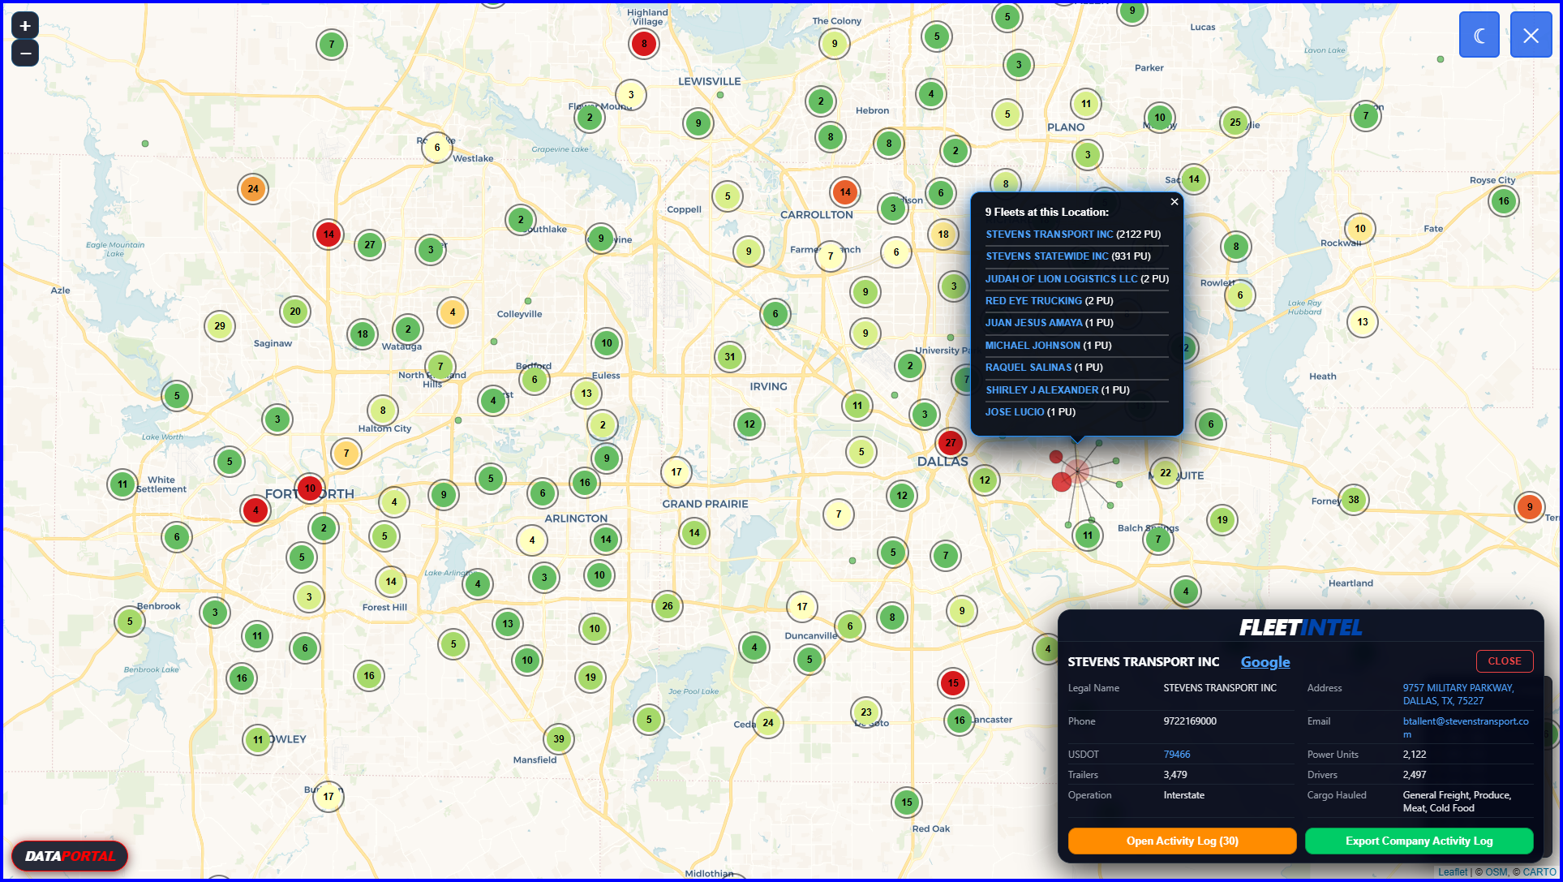Click the red 27 cluster marker near Dallas
Viewport: 1563px width, 882px height.
[951, 443]
